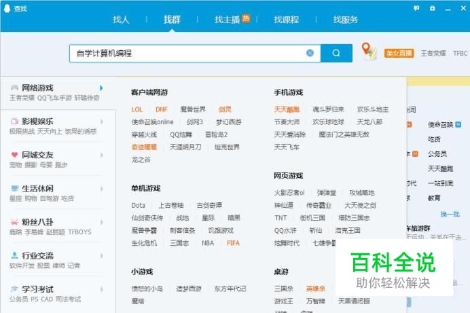Expand the 同城交友 category arrow
The height and width of the screenshot is (313, 470).
(101, 155)
